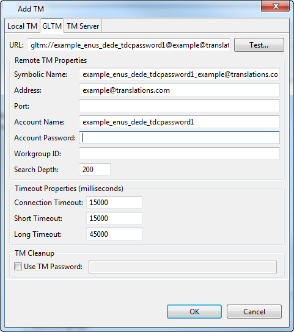Click the Address text field
The width and height of the screenshot is (294, 332).
tap(179, 90)
